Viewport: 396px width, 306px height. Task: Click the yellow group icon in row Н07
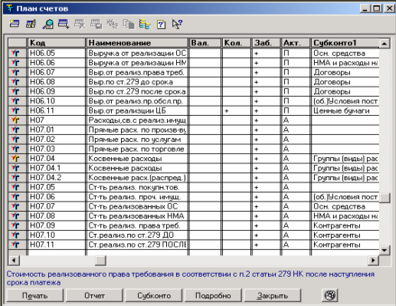[15, 120]
